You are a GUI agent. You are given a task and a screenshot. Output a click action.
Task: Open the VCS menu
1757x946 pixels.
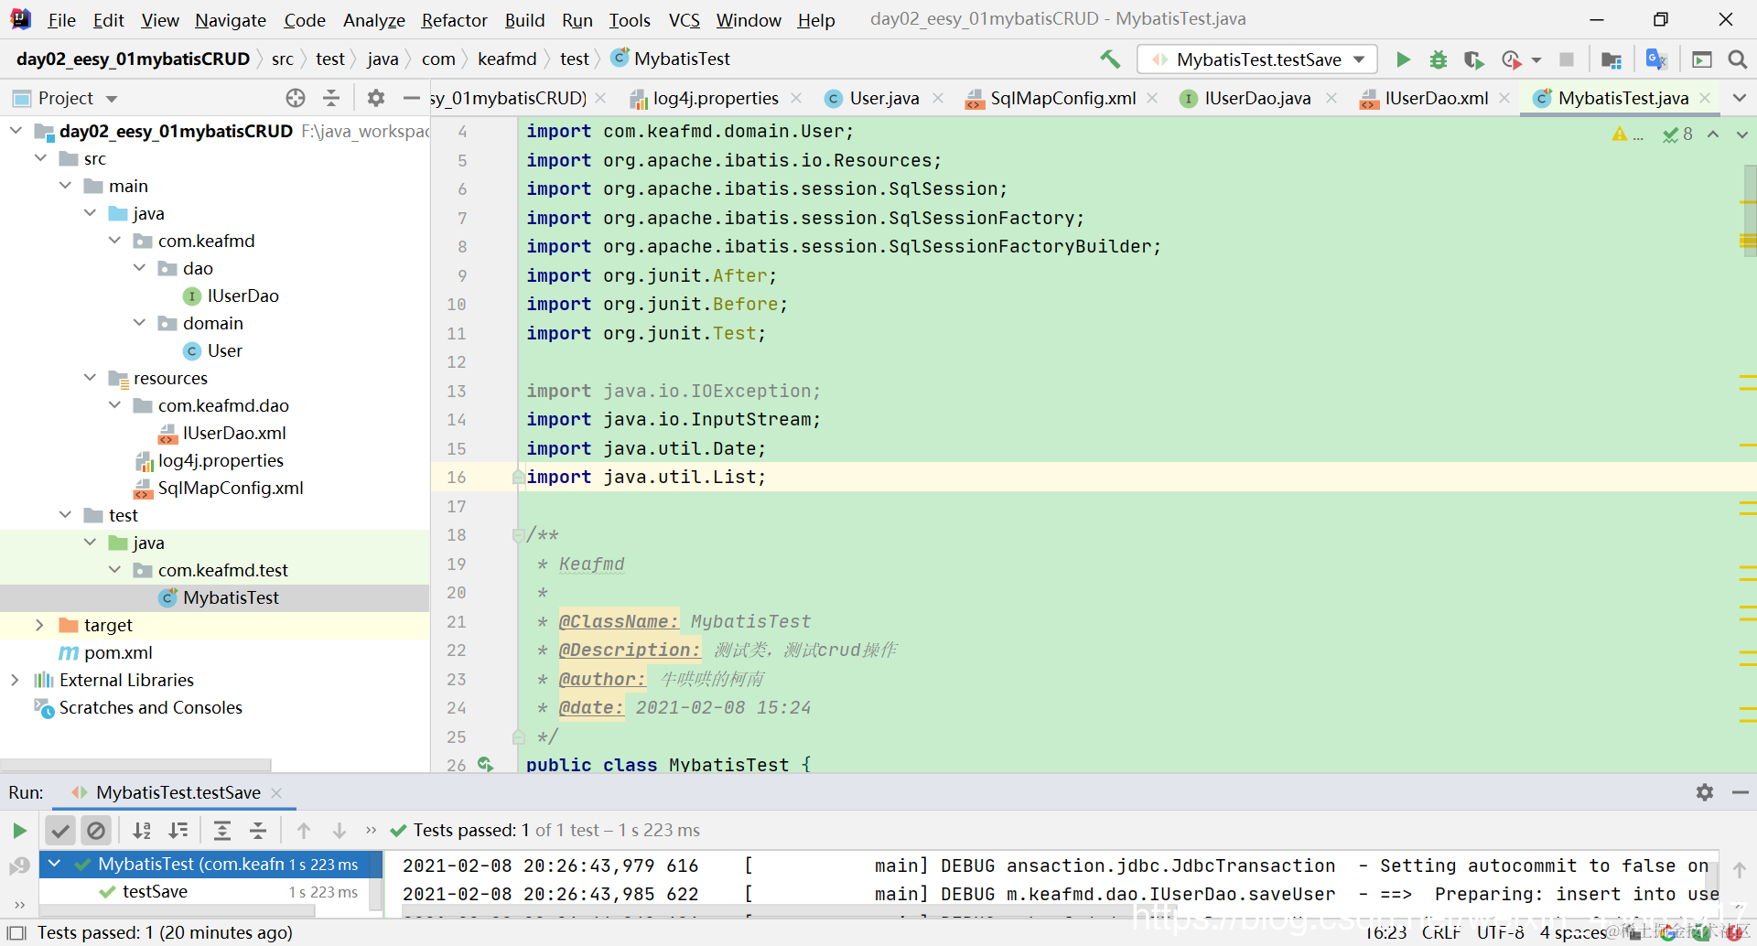[x=684, y=20]
